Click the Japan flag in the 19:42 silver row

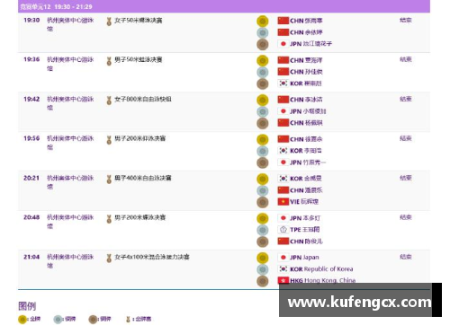click(x=283, y=111)
